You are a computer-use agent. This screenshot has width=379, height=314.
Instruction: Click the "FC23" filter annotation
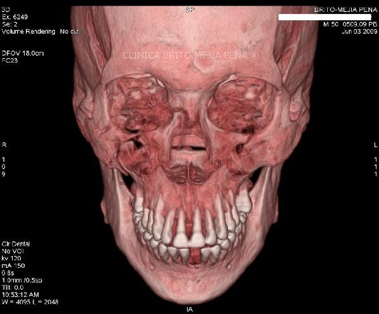(9, 61)
